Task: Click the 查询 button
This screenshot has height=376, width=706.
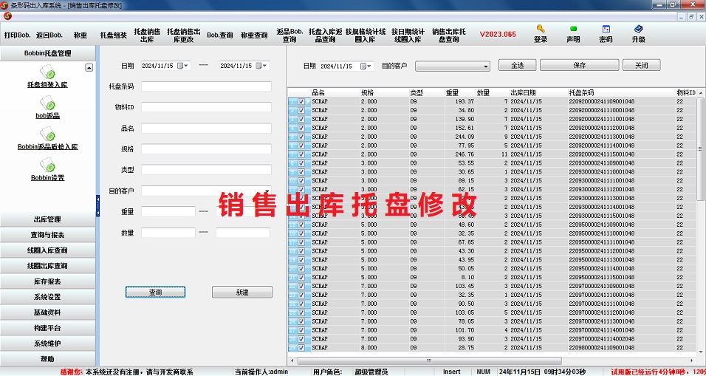Action: pyautogui.click(x=156, y=293)
